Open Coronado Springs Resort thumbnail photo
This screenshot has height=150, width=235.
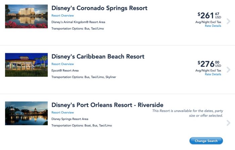[x=27, y=16]
